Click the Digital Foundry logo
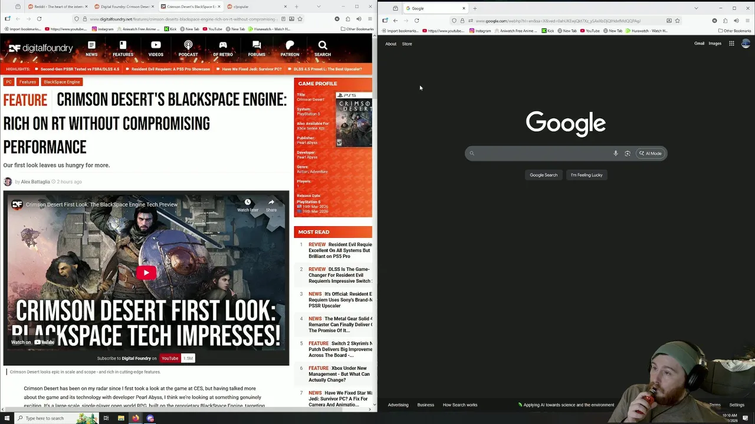This screenshot has height=424, width=755. (40, 48)
